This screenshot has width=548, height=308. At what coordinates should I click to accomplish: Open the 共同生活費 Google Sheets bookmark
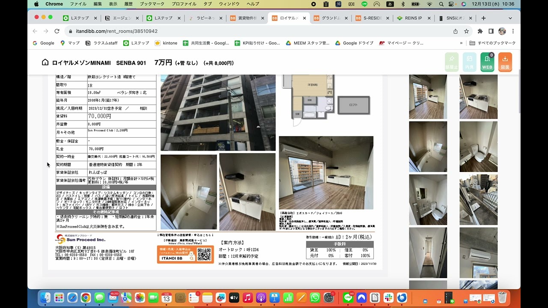tap(206, 43)
